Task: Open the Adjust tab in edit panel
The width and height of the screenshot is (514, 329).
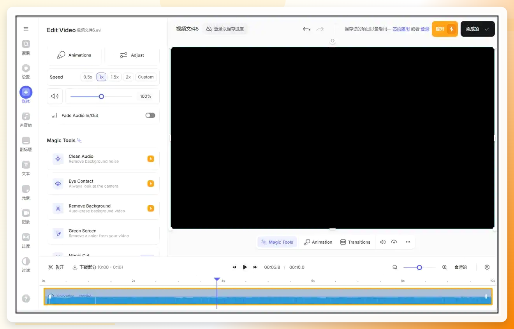Action: click(132, 55)
